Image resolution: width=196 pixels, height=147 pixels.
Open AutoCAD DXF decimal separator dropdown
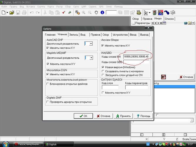point(91,44)
